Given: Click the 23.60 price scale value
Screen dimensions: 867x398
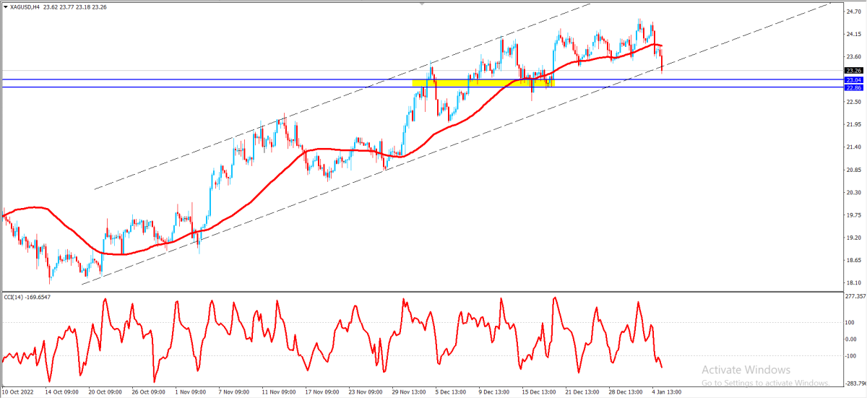Looking at the screenshot, I should coord(854,56).
